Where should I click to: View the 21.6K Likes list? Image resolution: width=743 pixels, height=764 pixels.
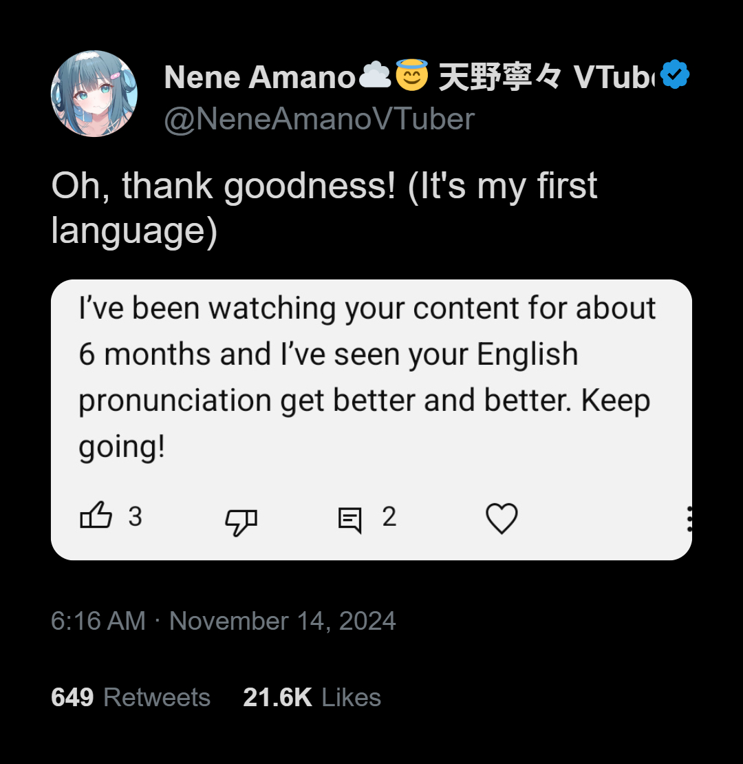(x=312, y=697)
